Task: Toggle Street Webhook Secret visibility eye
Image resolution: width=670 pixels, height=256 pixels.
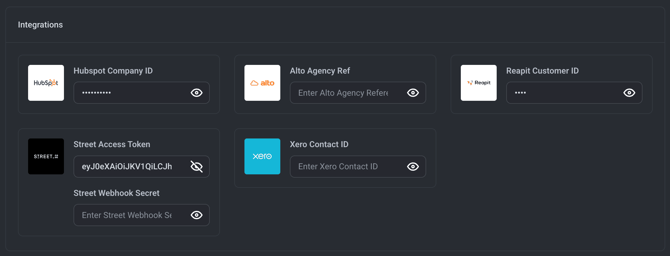Action: coord(196,215)
